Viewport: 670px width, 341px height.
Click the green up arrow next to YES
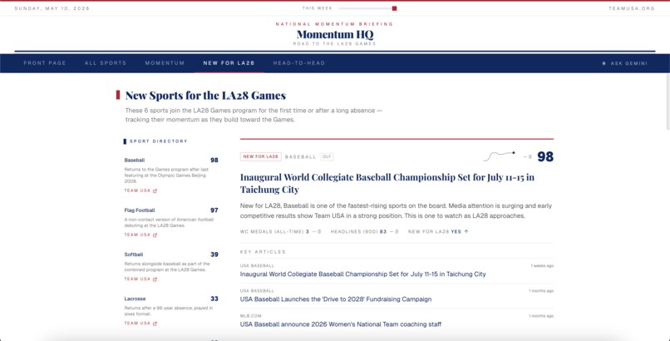(466, 231)
